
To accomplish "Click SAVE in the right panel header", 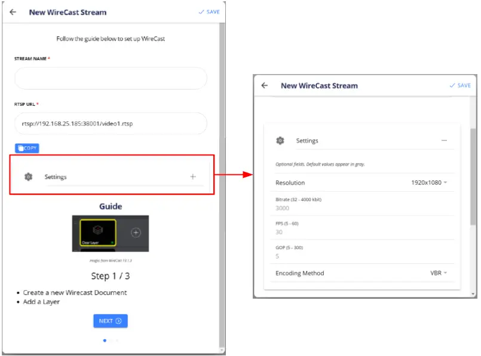I will click(460, 85).
